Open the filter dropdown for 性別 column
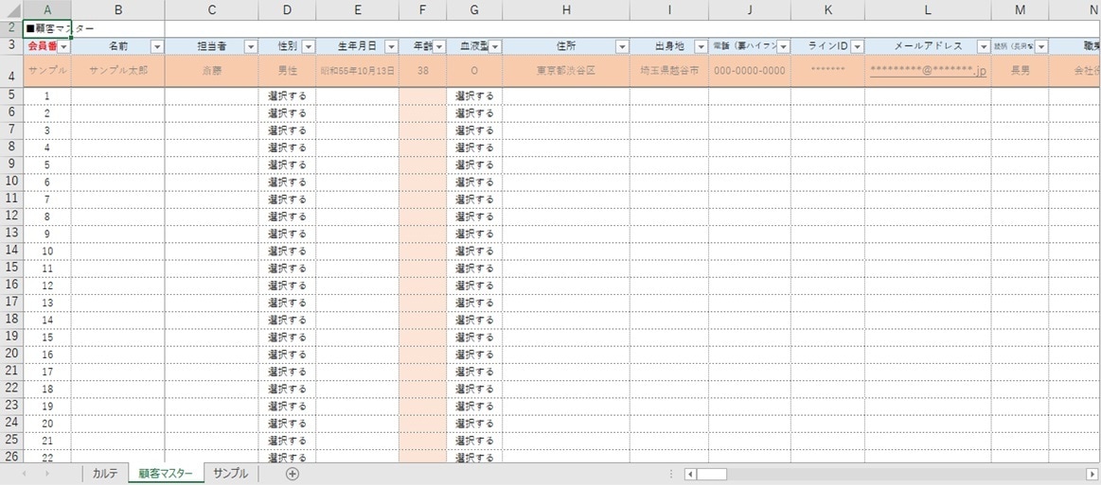Screen dimensions: 1101x485 tap(309, 46)
